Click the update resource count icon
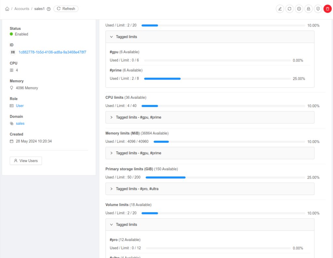Image resolution: width=333 pixels, height=258 pixels. (289, 9)
